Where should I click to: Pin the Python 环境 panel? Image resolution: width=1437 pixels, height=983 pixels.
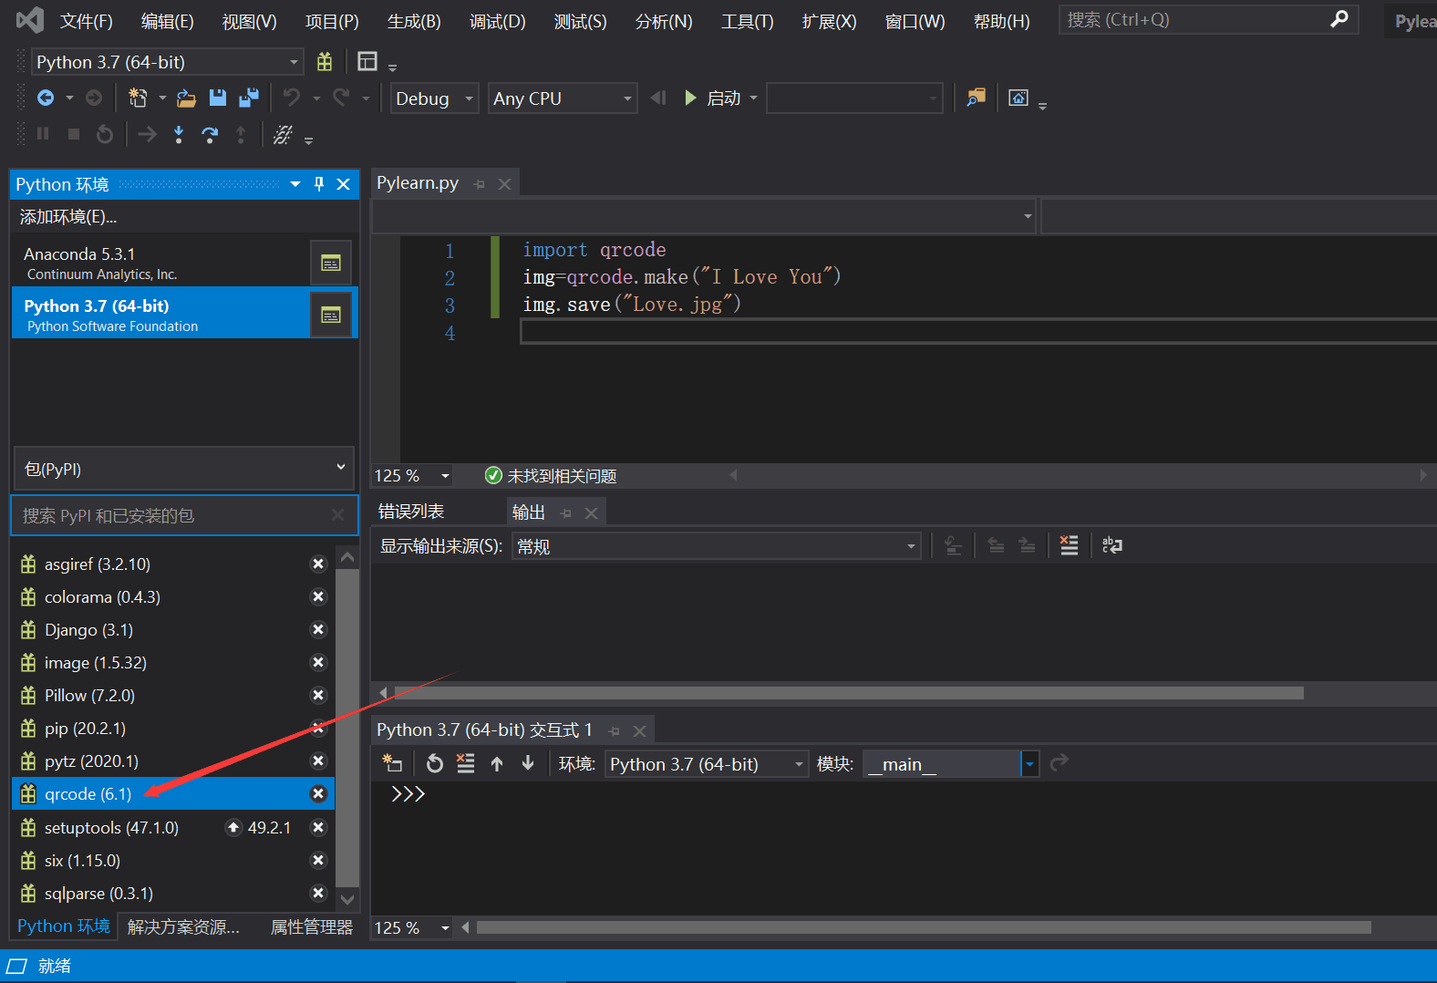(x=319, y=184)
